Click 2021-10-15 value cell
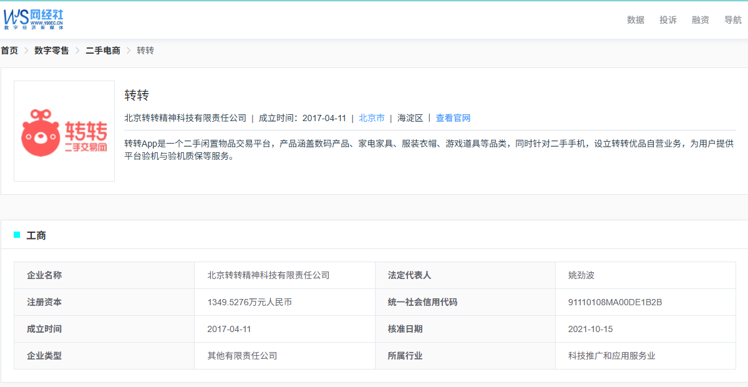This screenshot has height=387, width=748. 646,329
